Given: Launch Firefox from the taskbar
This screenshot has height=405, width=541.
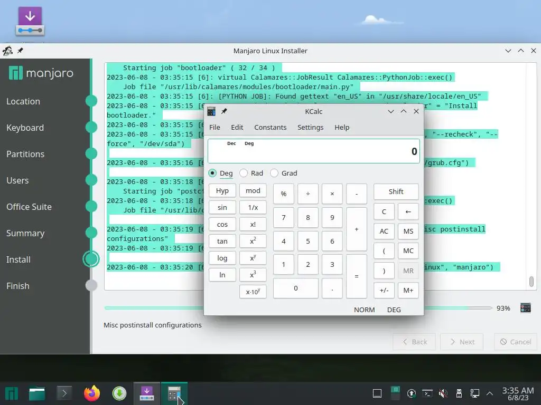Looking at the screenshot, I should click(92, 393).
